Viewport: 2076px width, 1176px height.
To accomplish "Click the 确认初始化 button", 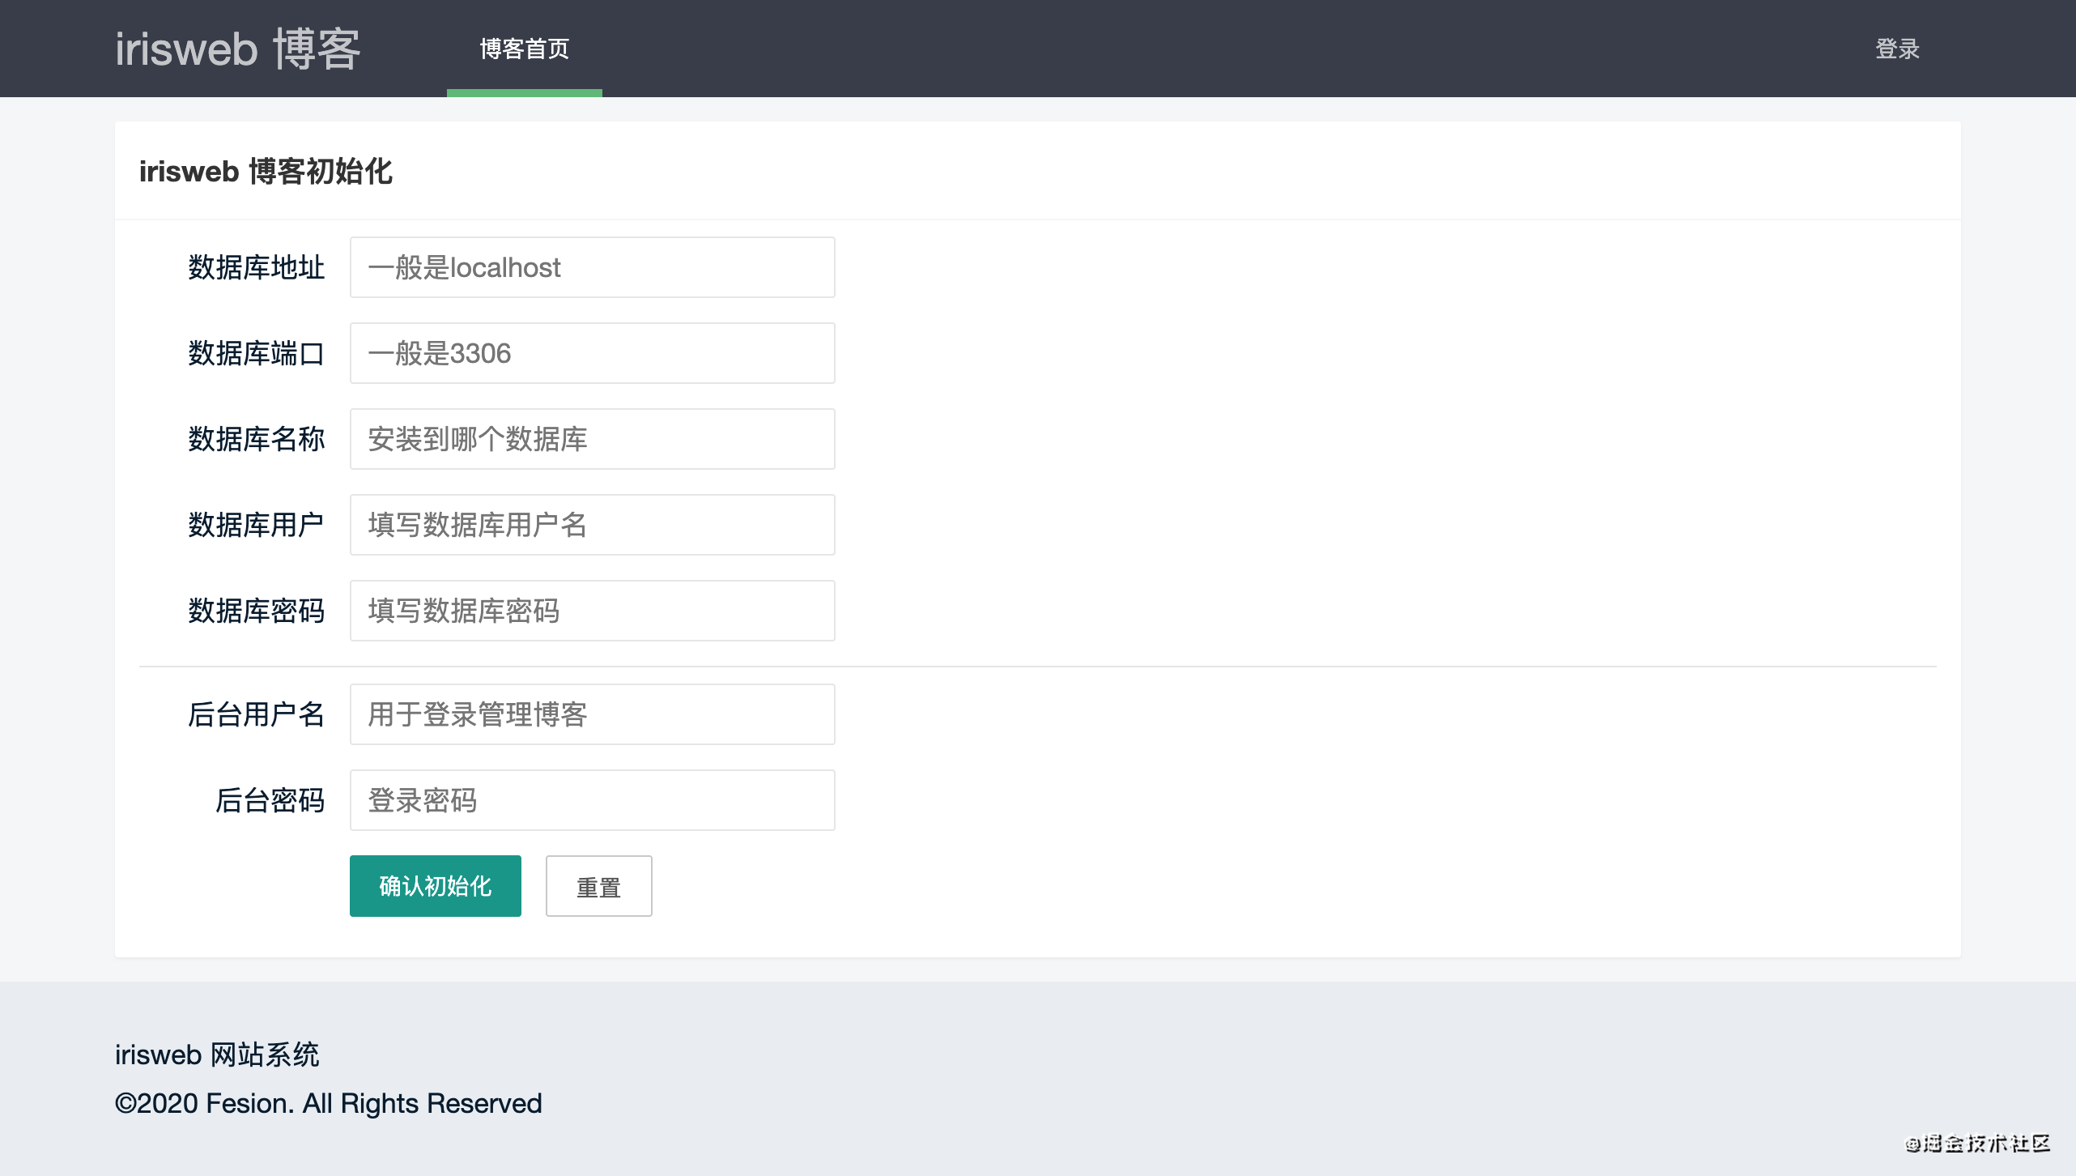I will [435, 885].
